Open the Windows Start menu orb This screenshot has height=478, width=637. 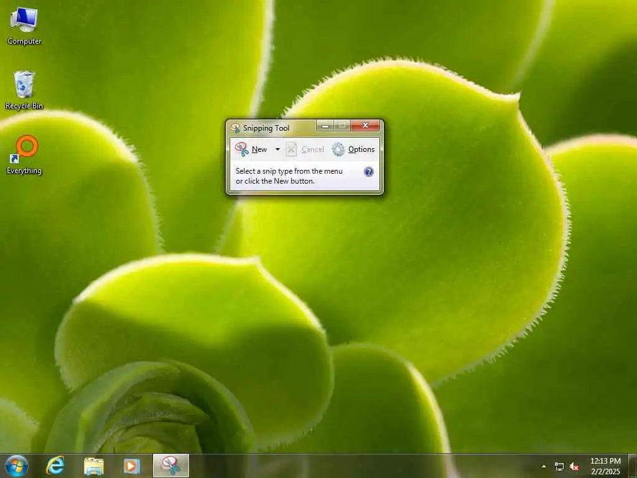(17, 466)
